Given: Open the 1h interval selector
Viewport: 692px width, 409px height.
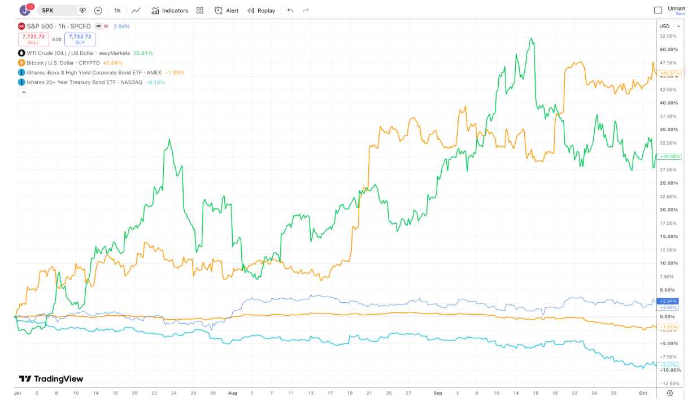Looking at the screenshot, I should point(117,10).
